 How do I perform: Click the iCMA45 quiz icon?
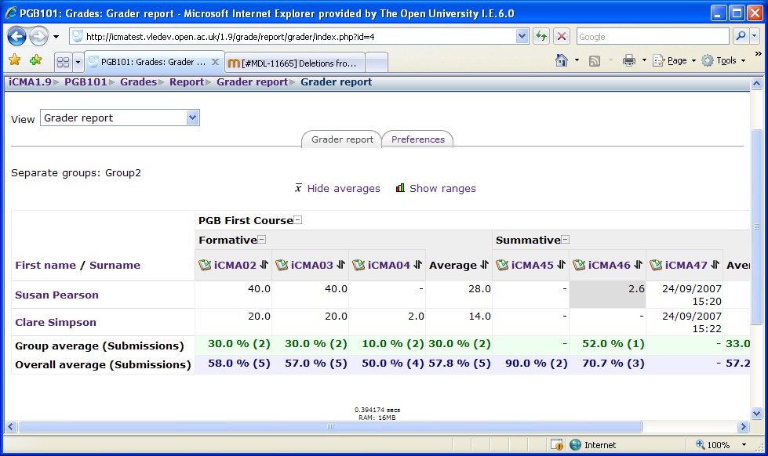pyautogui.click(x=501, y=265)
